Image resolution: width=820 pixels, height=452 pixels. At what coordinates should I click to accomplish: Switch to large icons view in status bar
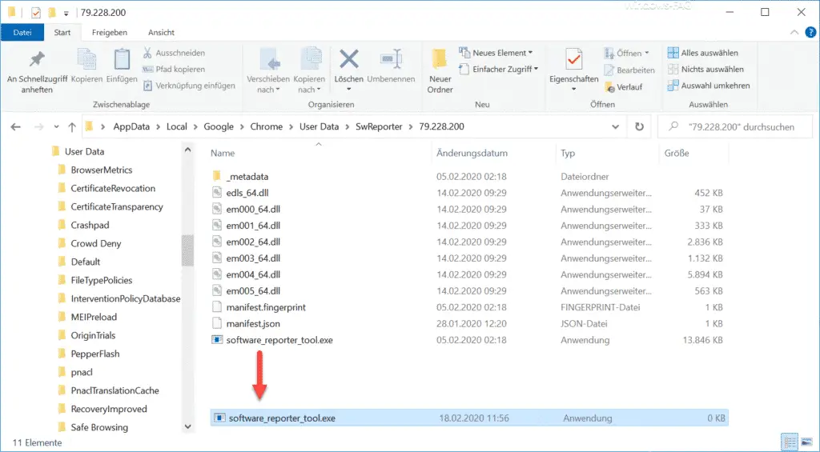point(806,441)
